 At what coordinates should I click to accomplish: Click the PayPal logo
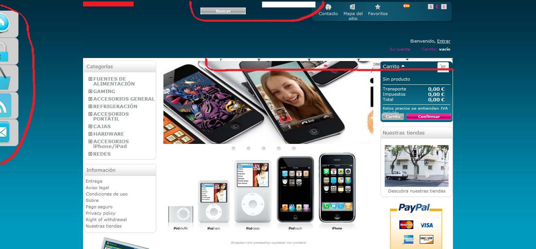[x=414, y=208]
